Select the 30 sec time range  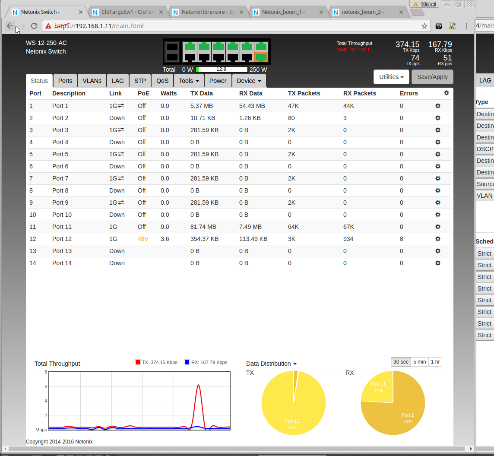[x=401, y=362]
